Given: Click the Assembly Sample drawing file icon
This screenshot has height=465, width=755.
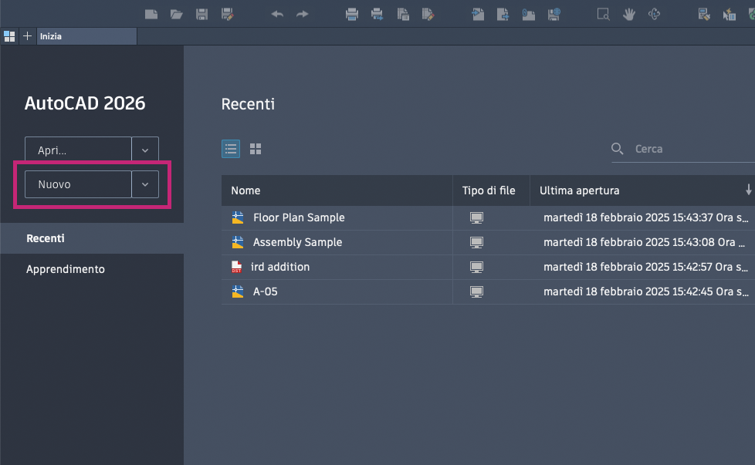Looking at the screenshot, I should click(237, 242).
